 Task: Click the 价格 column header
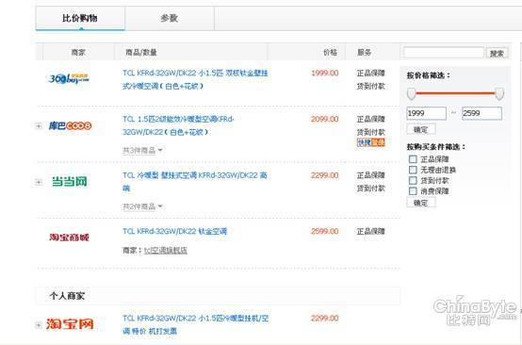330,52
